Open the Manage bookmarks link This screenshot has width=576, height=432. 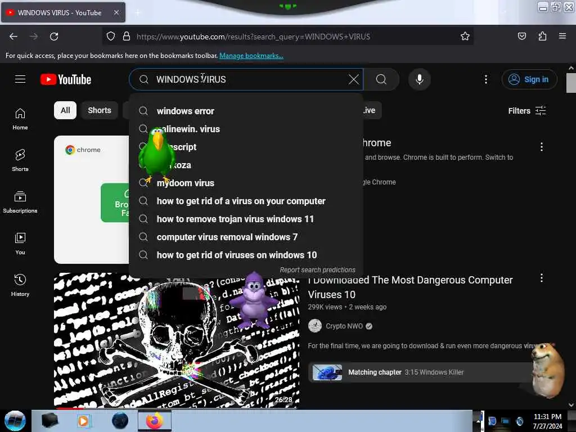251,56
